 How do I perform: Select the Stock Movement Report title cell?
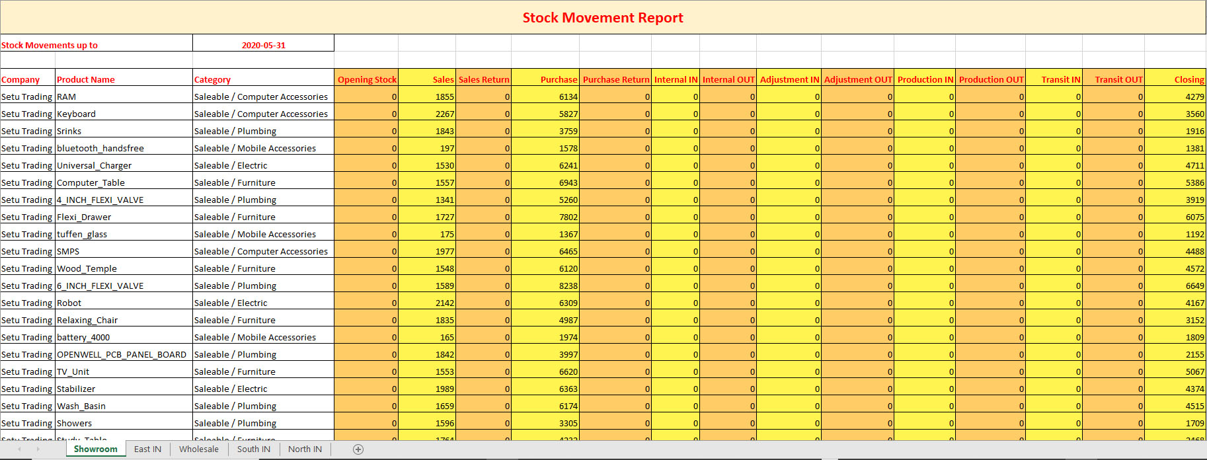(x=603, y=18)
